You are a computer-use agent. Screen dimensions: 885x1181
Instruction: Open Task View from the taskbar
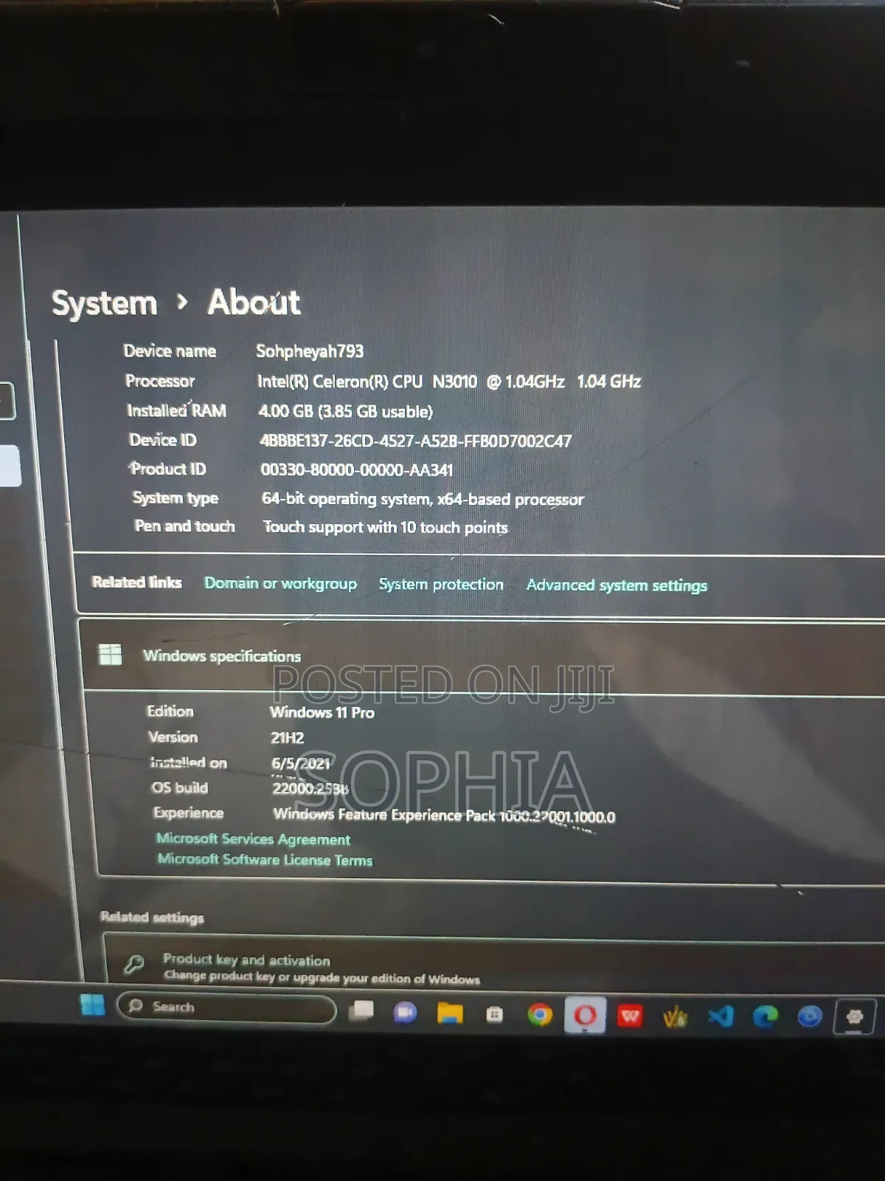tap(361, 1010)
